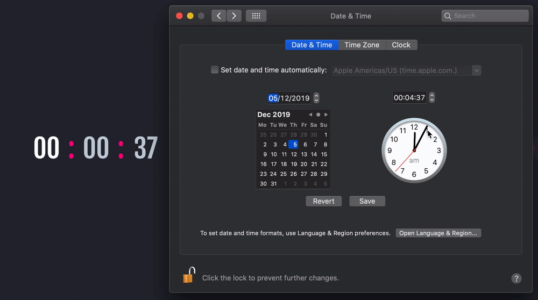
Task: Switch to the Clock tab
Action: coord(401,45)
